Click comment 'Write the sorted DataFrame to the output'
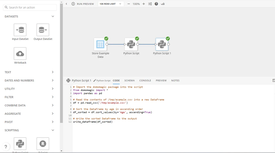The image size is (275, 153). pyautogui.click(x=105, y=119)
